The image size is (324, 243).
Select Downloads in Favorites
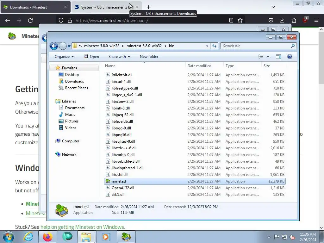pos(74,81)
